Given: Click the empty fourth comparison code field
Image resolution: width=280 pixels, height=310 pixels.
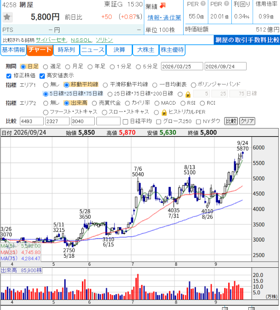Looking at the screenshot, I should coord(108,121).
